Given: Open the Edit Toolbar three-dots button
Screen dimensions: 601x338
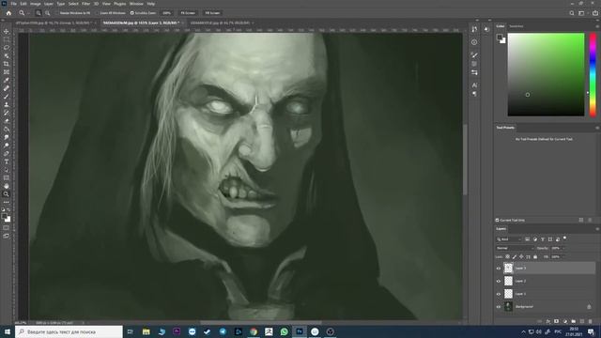Looking at the screenshot, I should (x=7, y=203).
